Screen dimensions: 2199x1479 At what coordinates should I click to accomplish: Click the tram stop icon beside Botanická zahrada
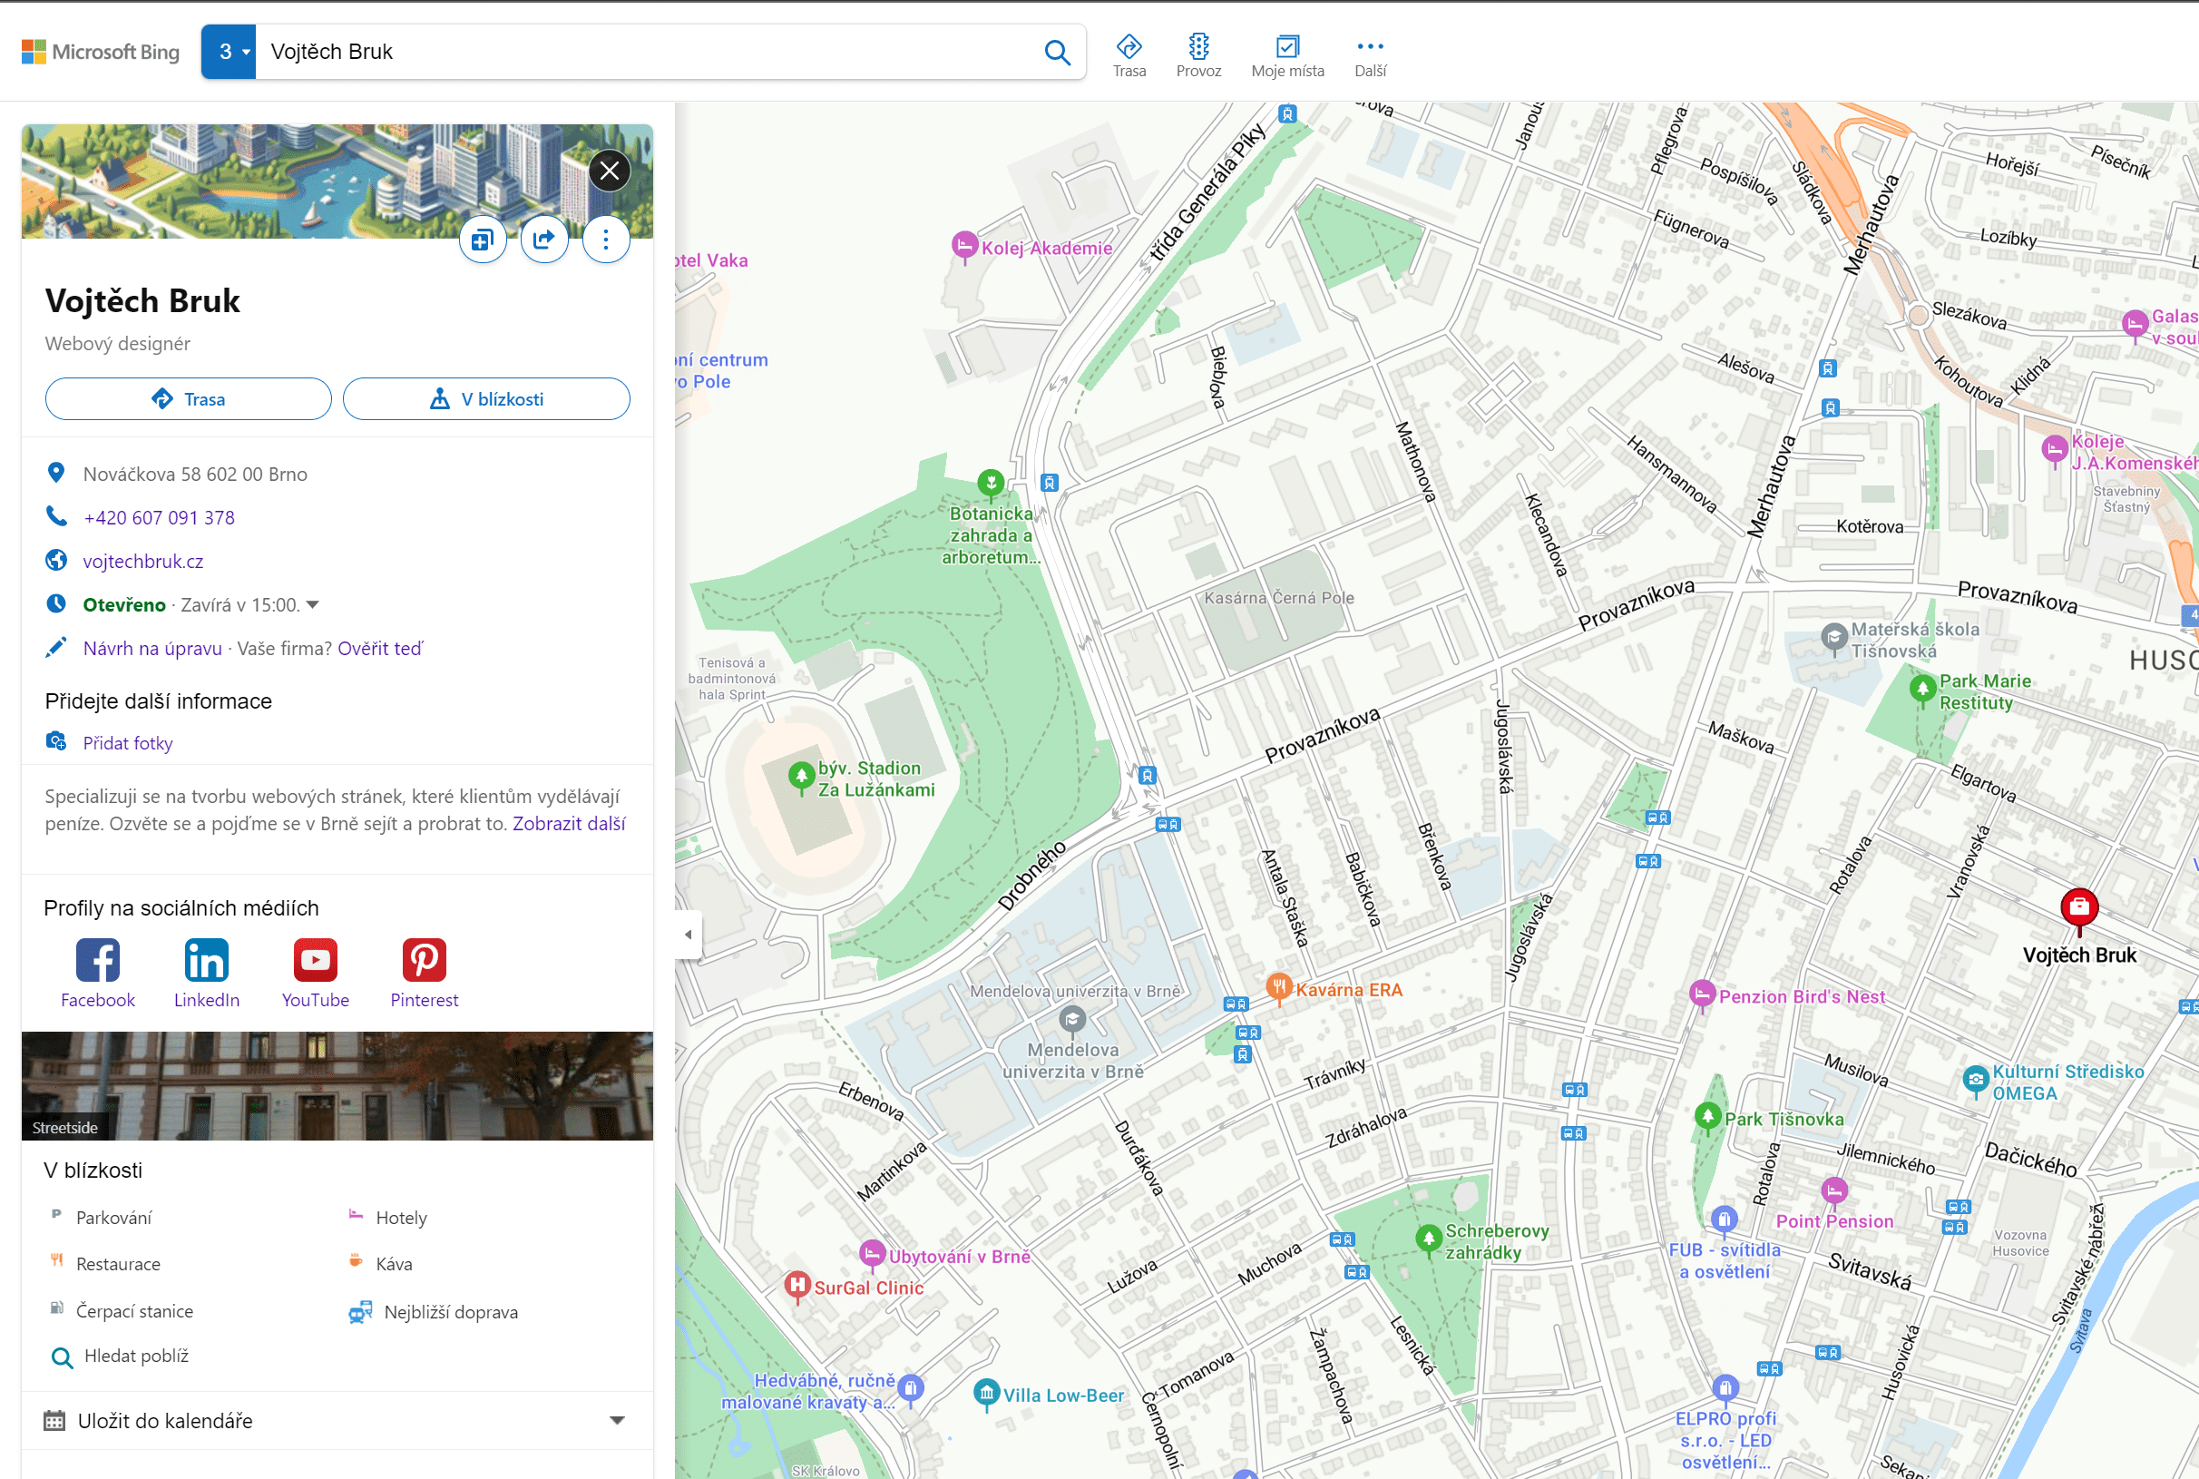1049,483
